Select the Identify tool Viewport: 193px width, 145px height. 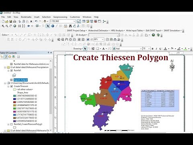(53, 26)
